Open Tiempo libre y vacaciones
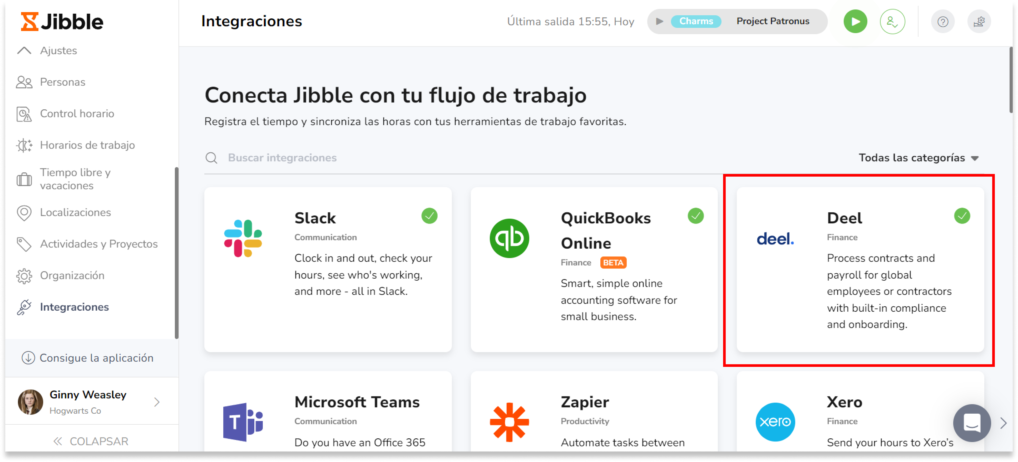Image resolution: width=1018 pixels, height=462 pixels. pos(75,179)
